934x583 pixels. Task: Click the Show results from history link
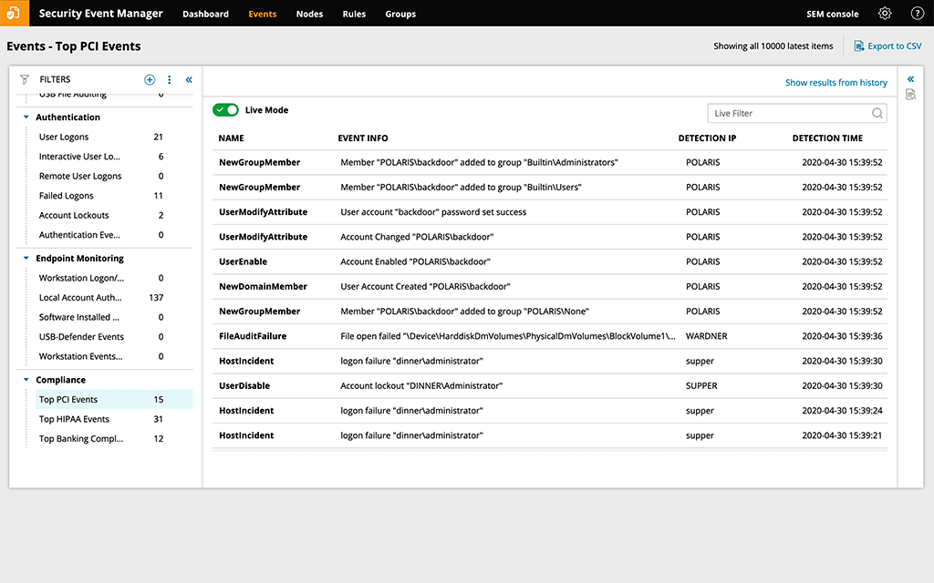tap(835, 82)
